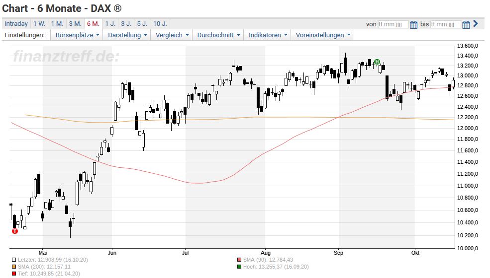Viewport: 490px width, 278px height.
Task: Select the 3 J. time range tab
Action: point(126,24)
